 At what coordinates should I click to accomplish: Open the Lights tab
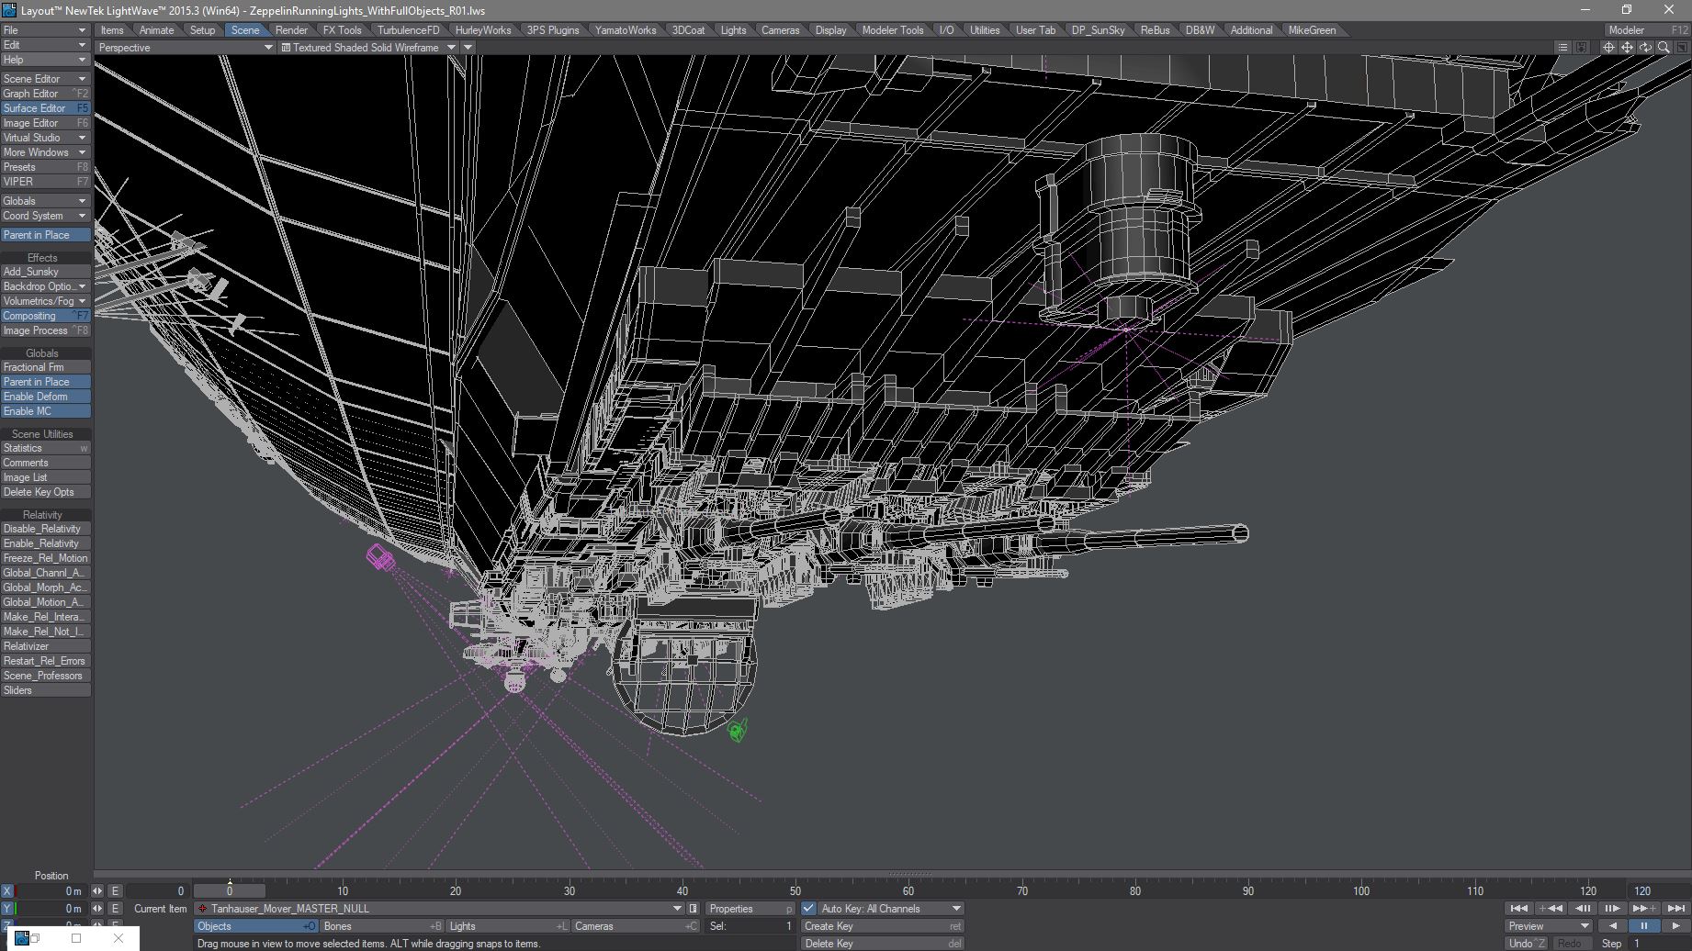(733, 30)
